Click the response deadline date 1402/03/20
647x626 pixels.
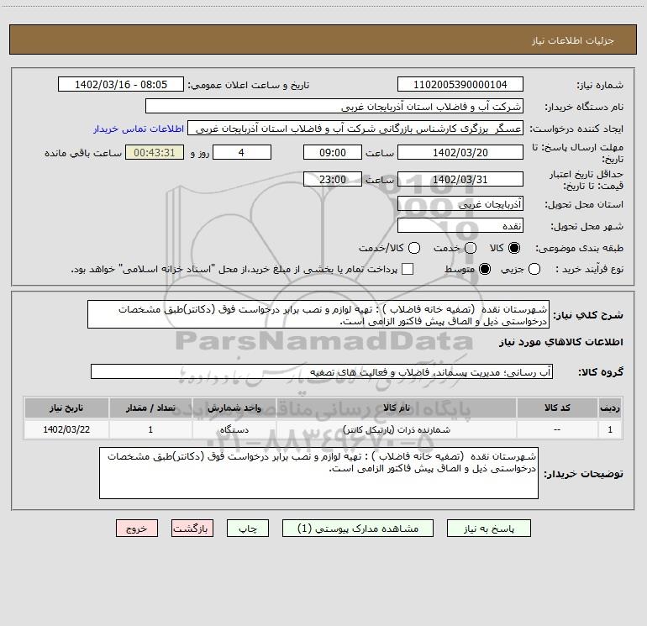pyautogui.click(x=460, y=152)
